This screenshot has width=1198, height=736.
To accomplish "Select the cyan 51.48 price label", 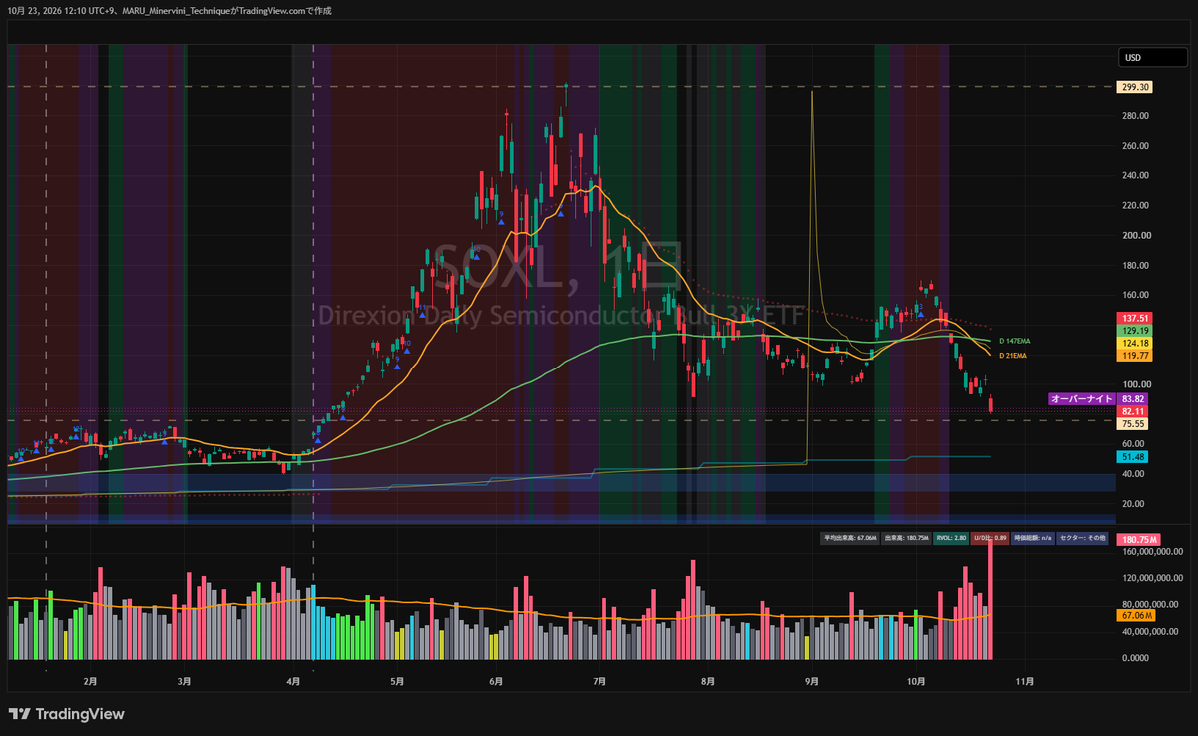I will (x=1132, y=457).
